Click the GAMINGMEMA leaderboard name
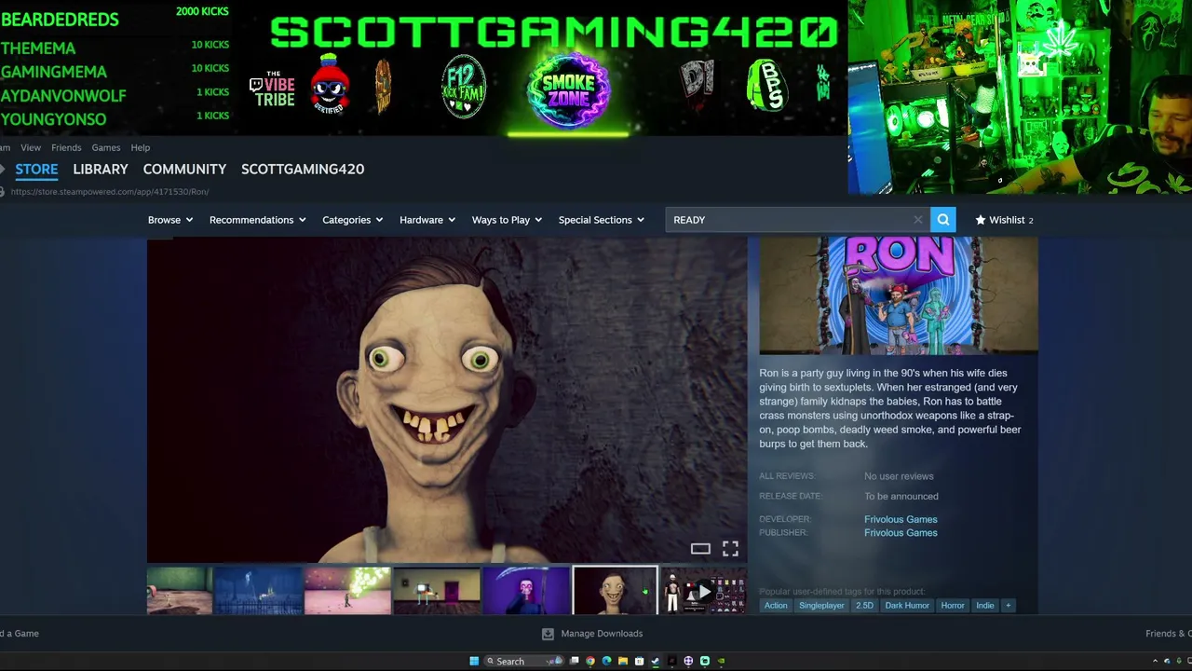 [x=54, y=72]
